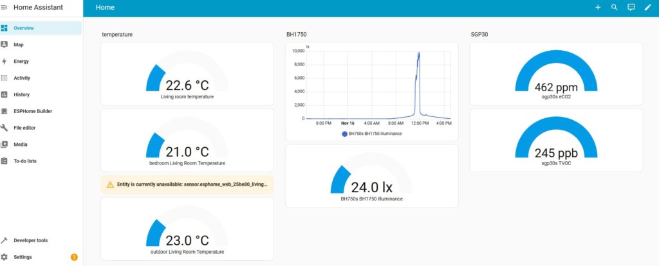The image size is (659, 266).
Task: Open To-do lists
Action: (25, 161)
